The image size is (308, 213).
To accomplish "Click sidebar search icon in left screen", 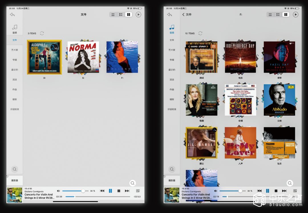I will 15,169.
